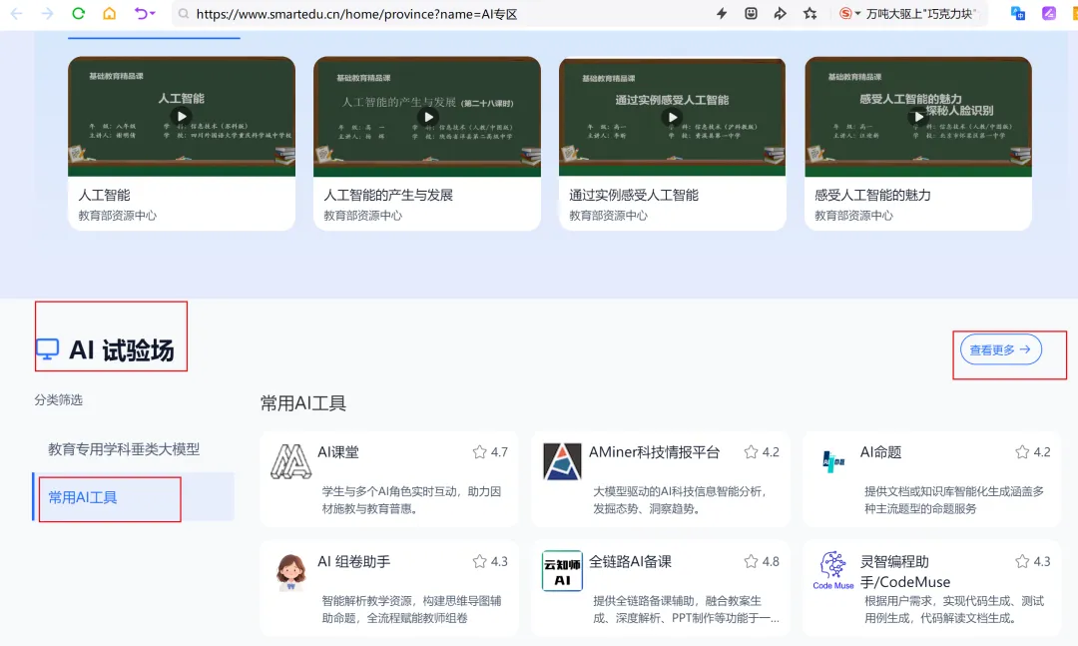Reload the page with the refresh icon
1078x646 pixels.
79,13
